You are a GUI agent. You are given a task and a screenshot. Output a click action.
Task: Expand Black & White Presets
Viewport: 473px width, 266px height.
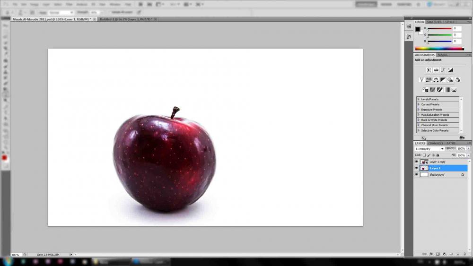[x=419, y=120]
